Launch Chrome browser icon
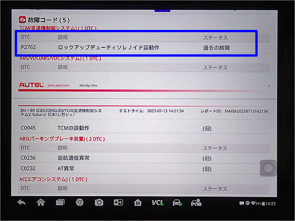This screenshot has height=221, width=295. (80, 203)
